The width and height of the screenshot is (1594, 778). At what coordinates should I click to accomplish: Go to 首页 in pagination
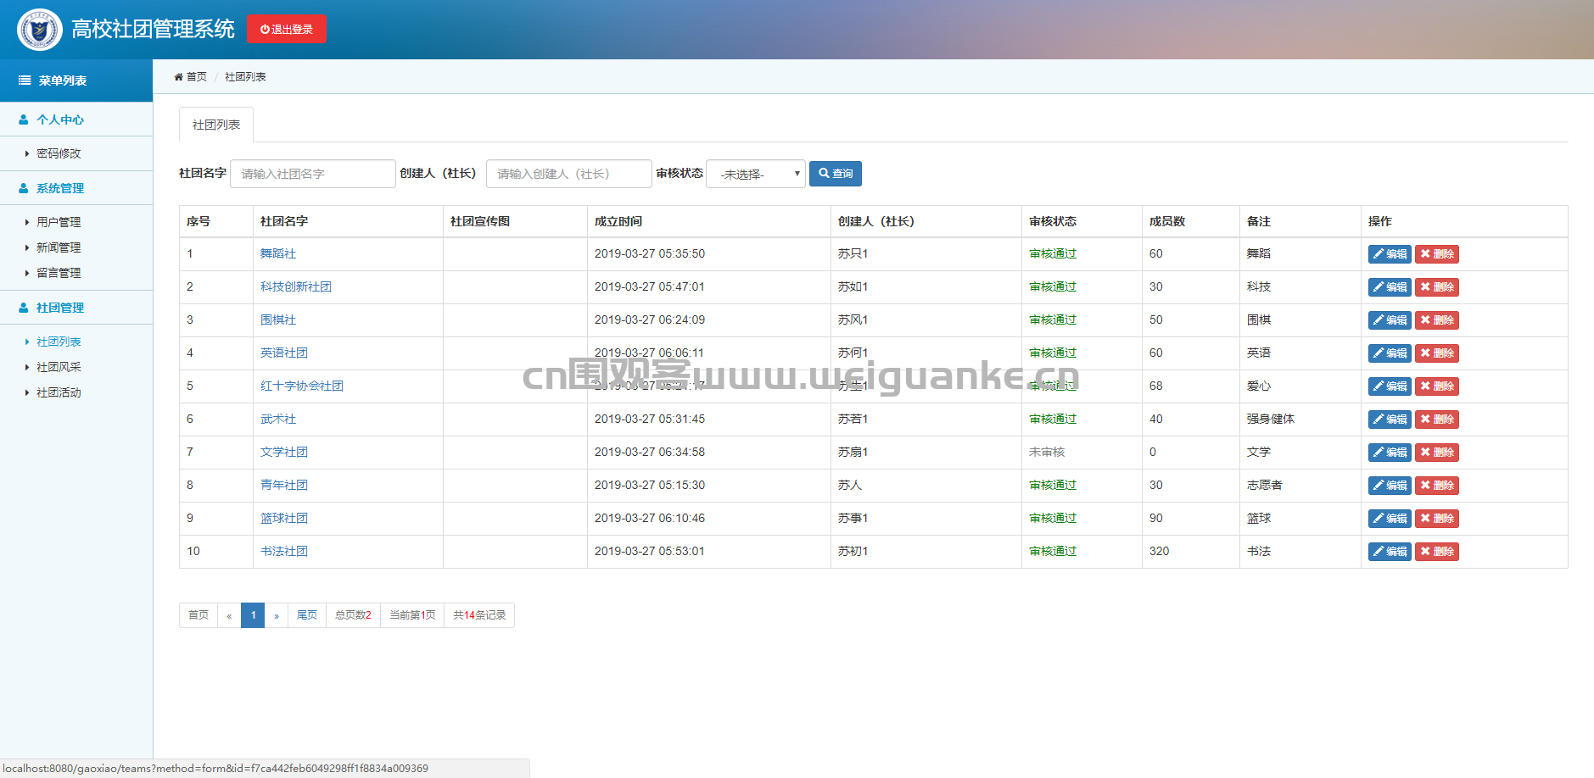click(x=199, y=615)
